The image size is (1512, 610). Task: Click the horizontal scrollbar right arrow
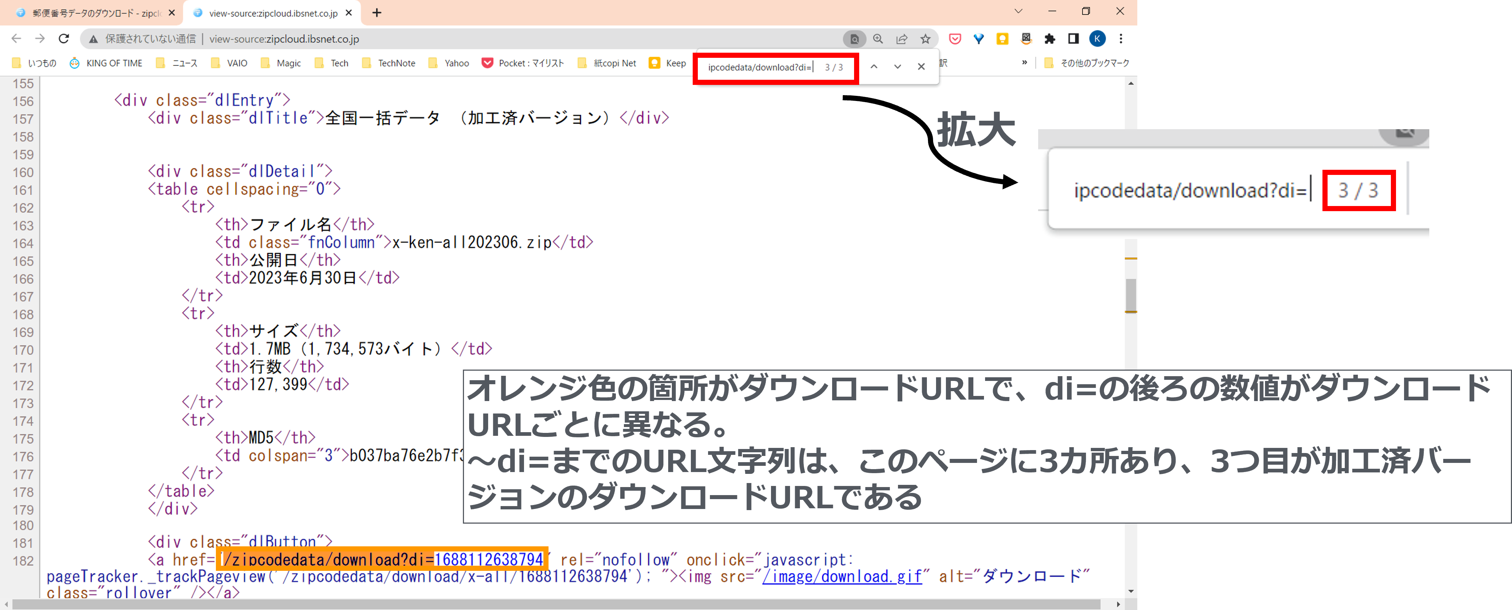coord(1118,604)
